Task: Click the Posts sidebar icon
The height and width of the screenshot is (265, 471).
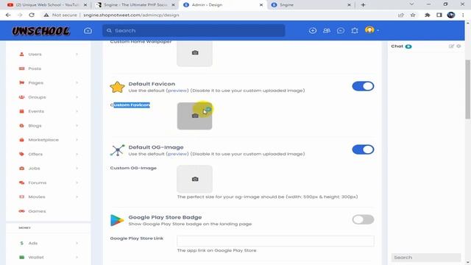Action: [21, 68]
